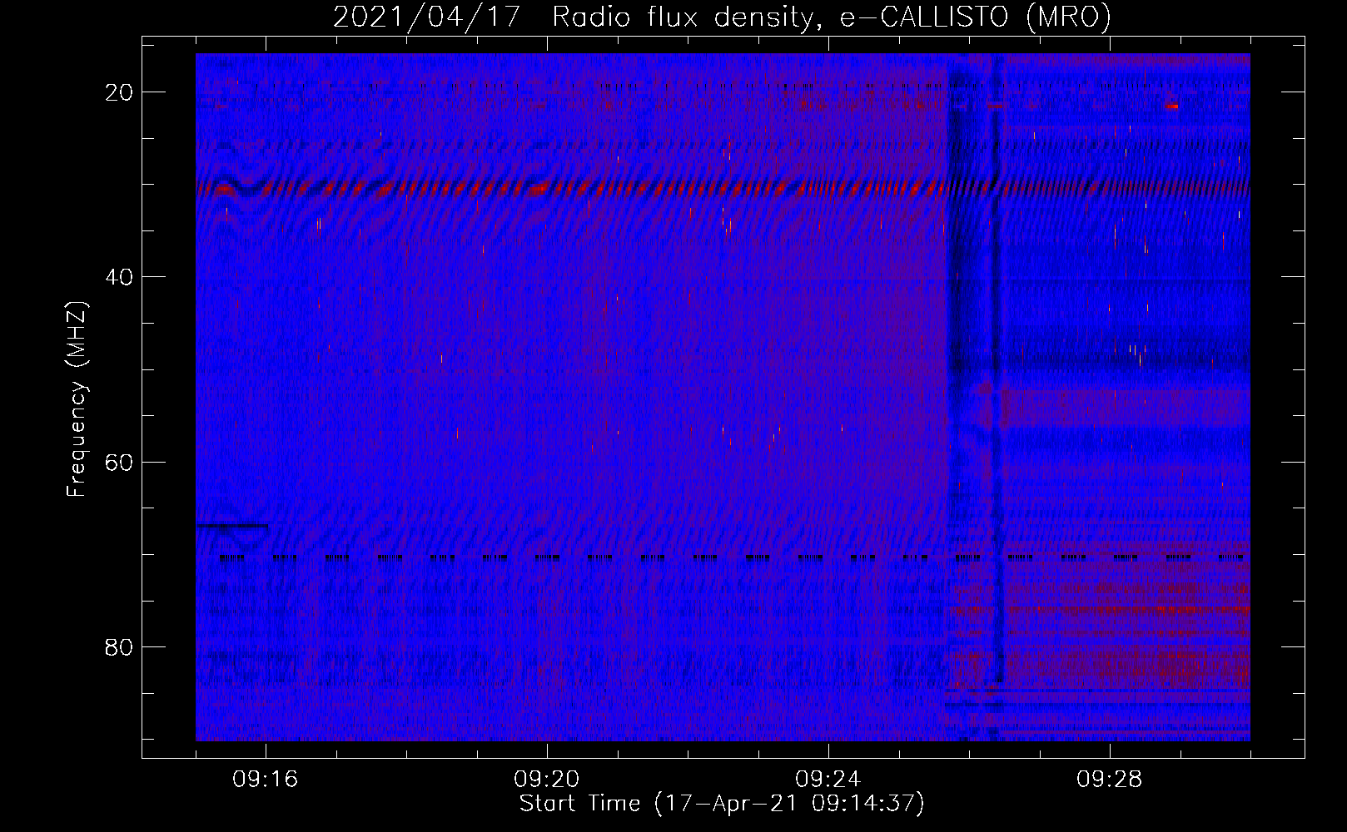Click the bright red horizontal band near 30 MHz
This screenshot has width=1347, height=832.
click(x=723, y=189)
